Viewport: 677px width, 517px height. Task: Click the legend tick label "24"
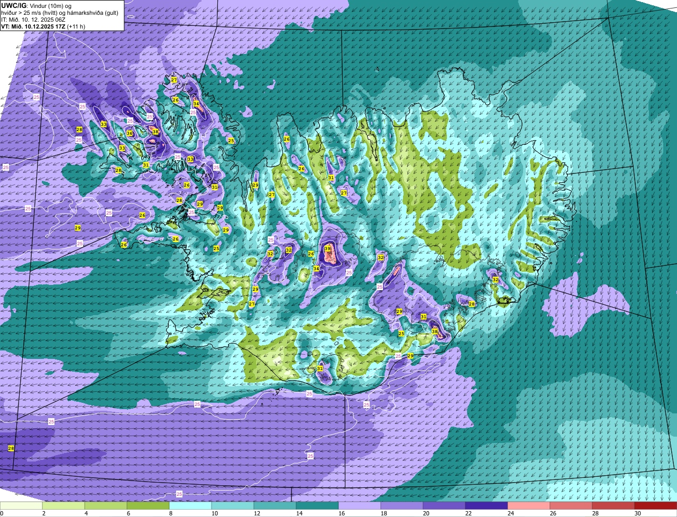(510, 513)
